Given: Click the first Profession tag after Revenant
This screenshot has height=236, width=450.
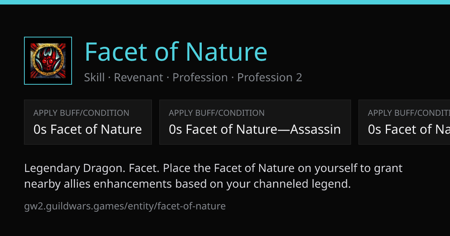Looking at the screenshot, I should coord(200,78).
